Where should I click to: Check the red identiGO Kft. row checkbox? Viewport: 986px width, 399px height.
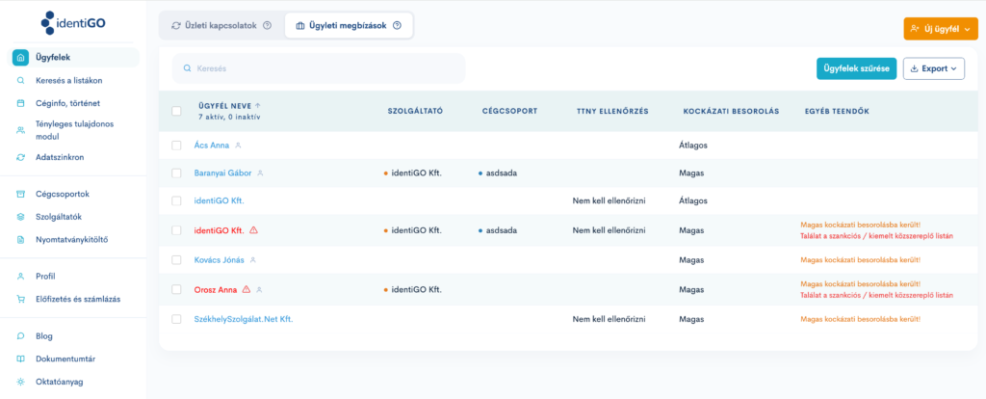177,230
